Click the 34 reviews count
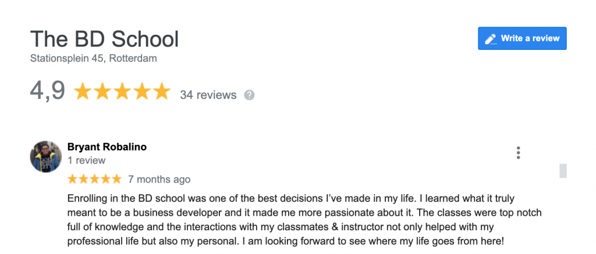Image resolution: width=596 pixels, height=254 pixels. (208, 95)
